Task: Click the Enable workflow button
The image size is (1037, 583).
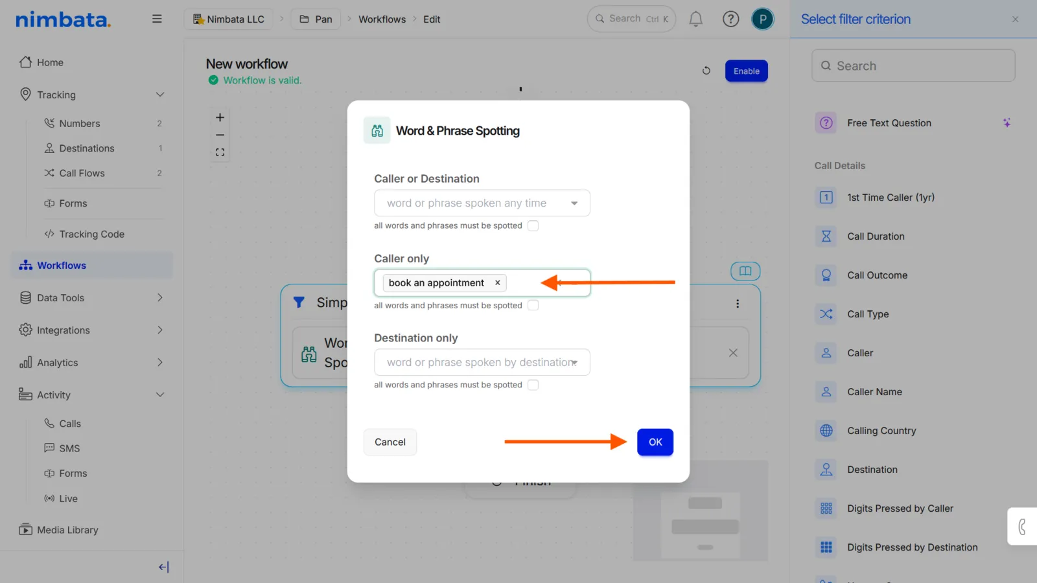Action: (746, 71)
